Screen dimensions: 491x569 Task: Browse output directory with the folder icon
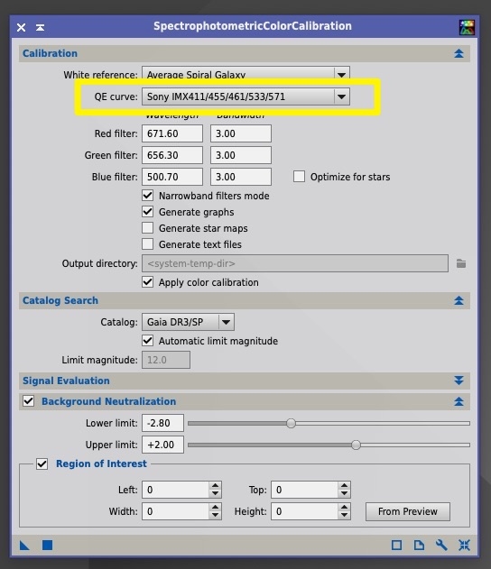[461, 263]
